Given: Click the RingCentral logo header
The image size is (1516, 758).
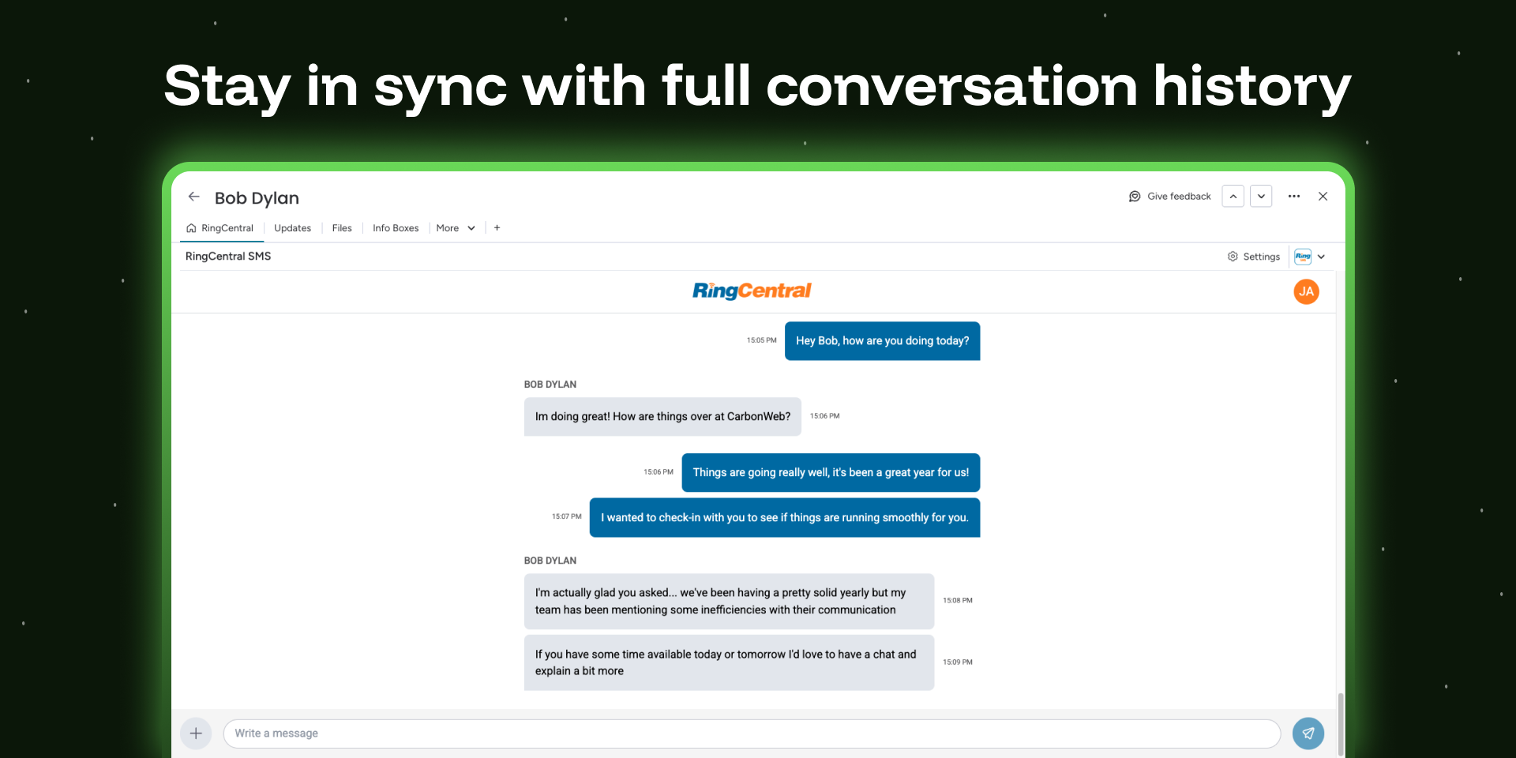Looking at the screenshot, I should [752, 291].
